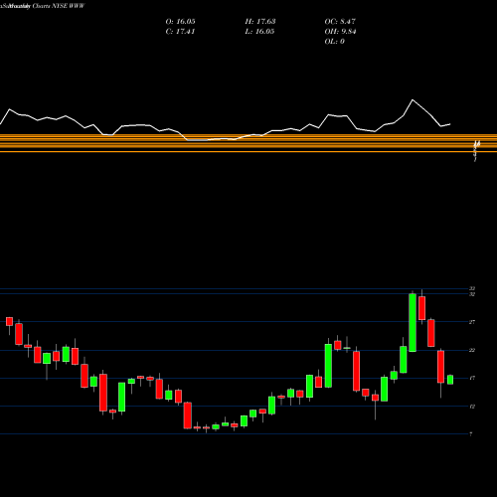Click the OL: 0 reading
497x497 pixels.
(x=334, y=42)
